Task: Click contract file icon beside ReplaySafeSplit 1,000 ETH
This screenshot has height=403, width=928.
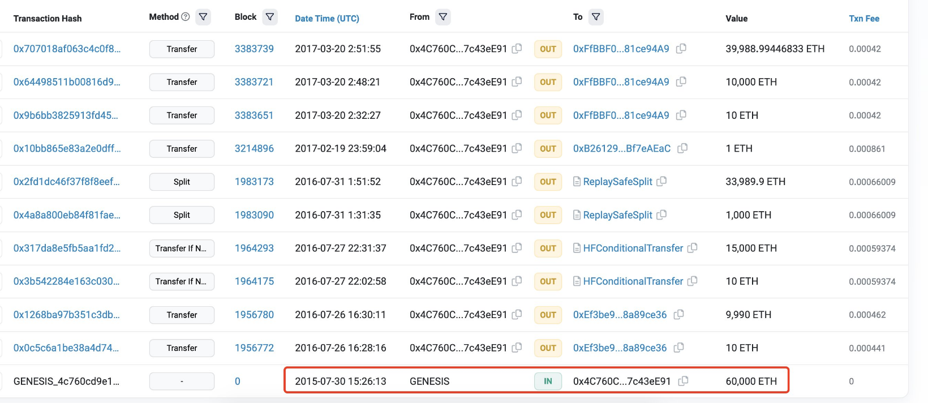Action: coord(577,215)
